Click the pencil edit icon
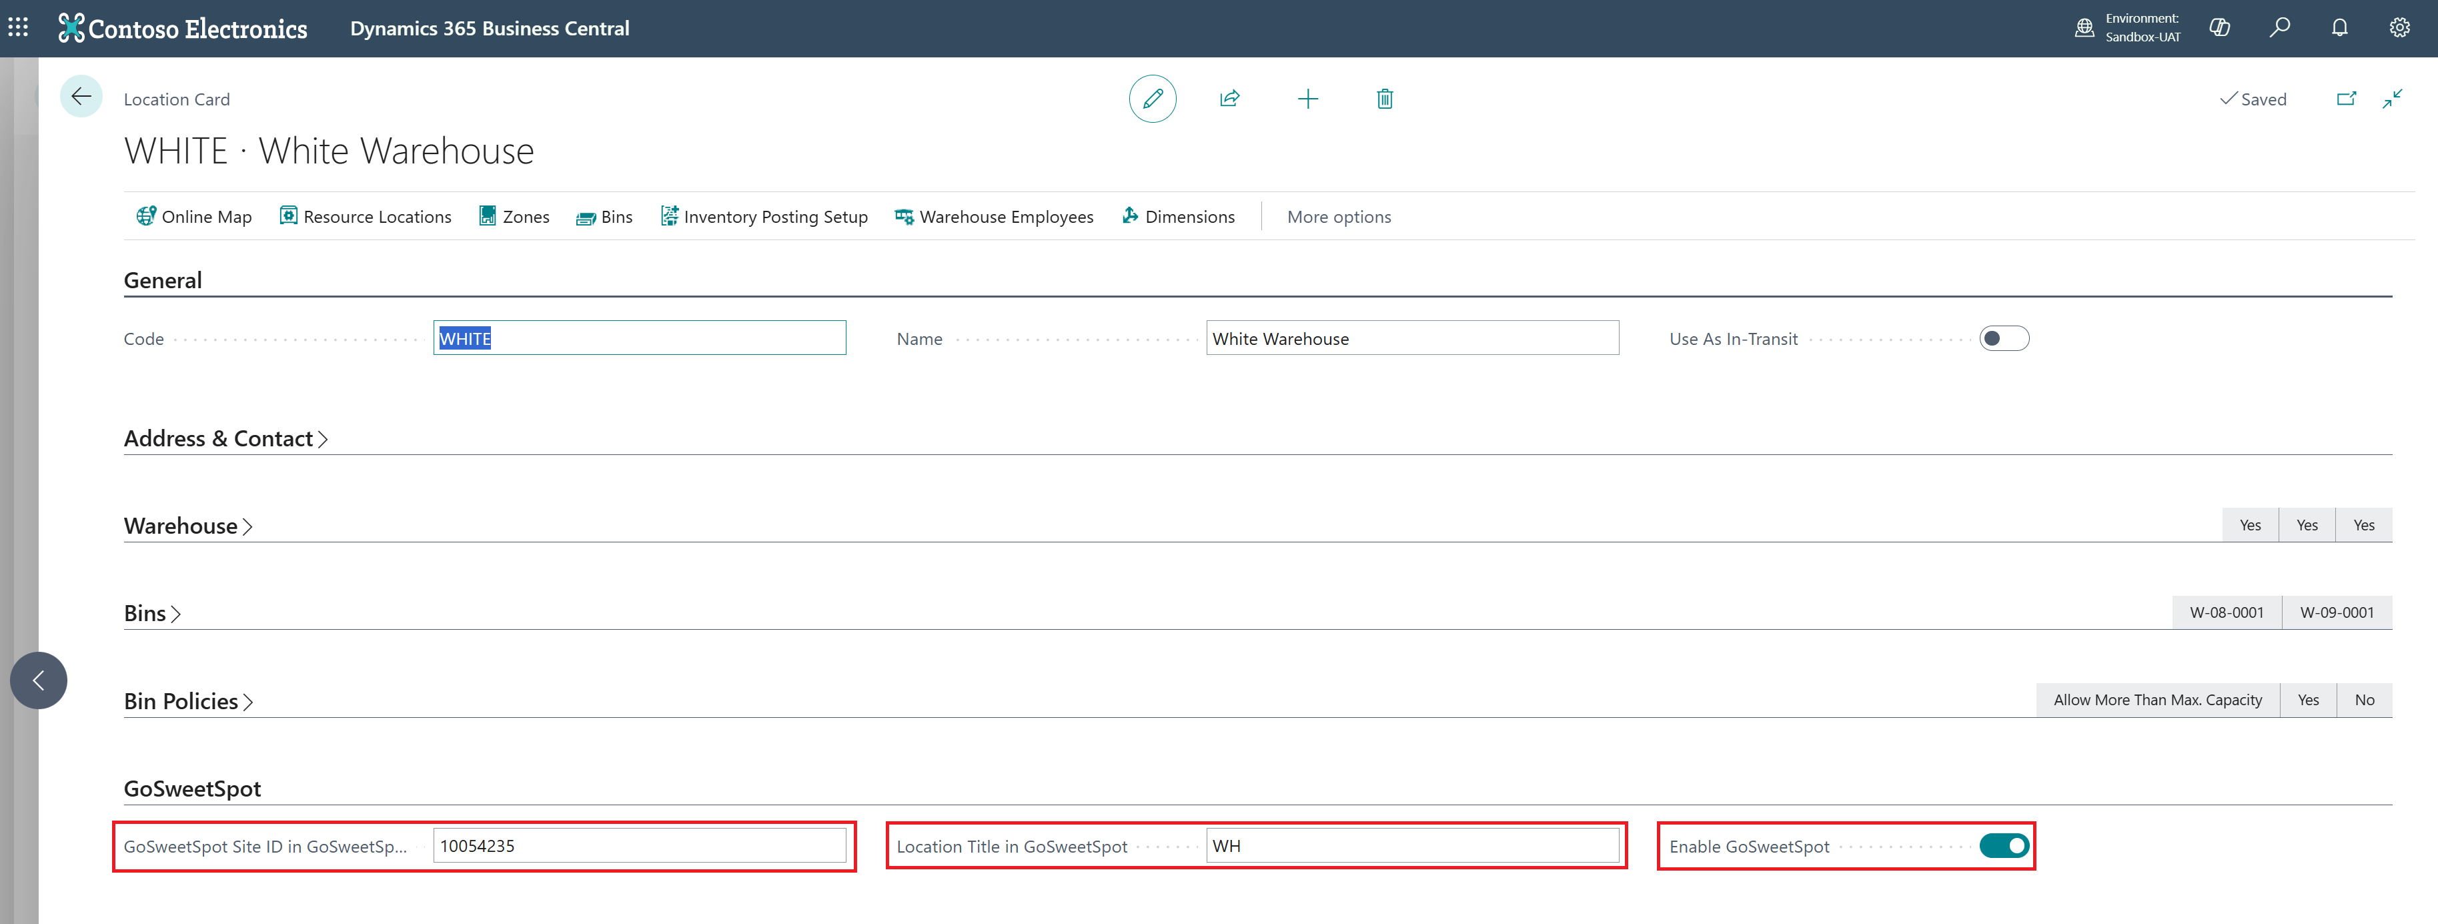Viewport: 2438px width, 924px height. coord(1153,99)
